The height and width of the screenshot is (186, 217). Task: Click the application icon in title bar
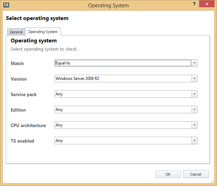click(6, 5)
